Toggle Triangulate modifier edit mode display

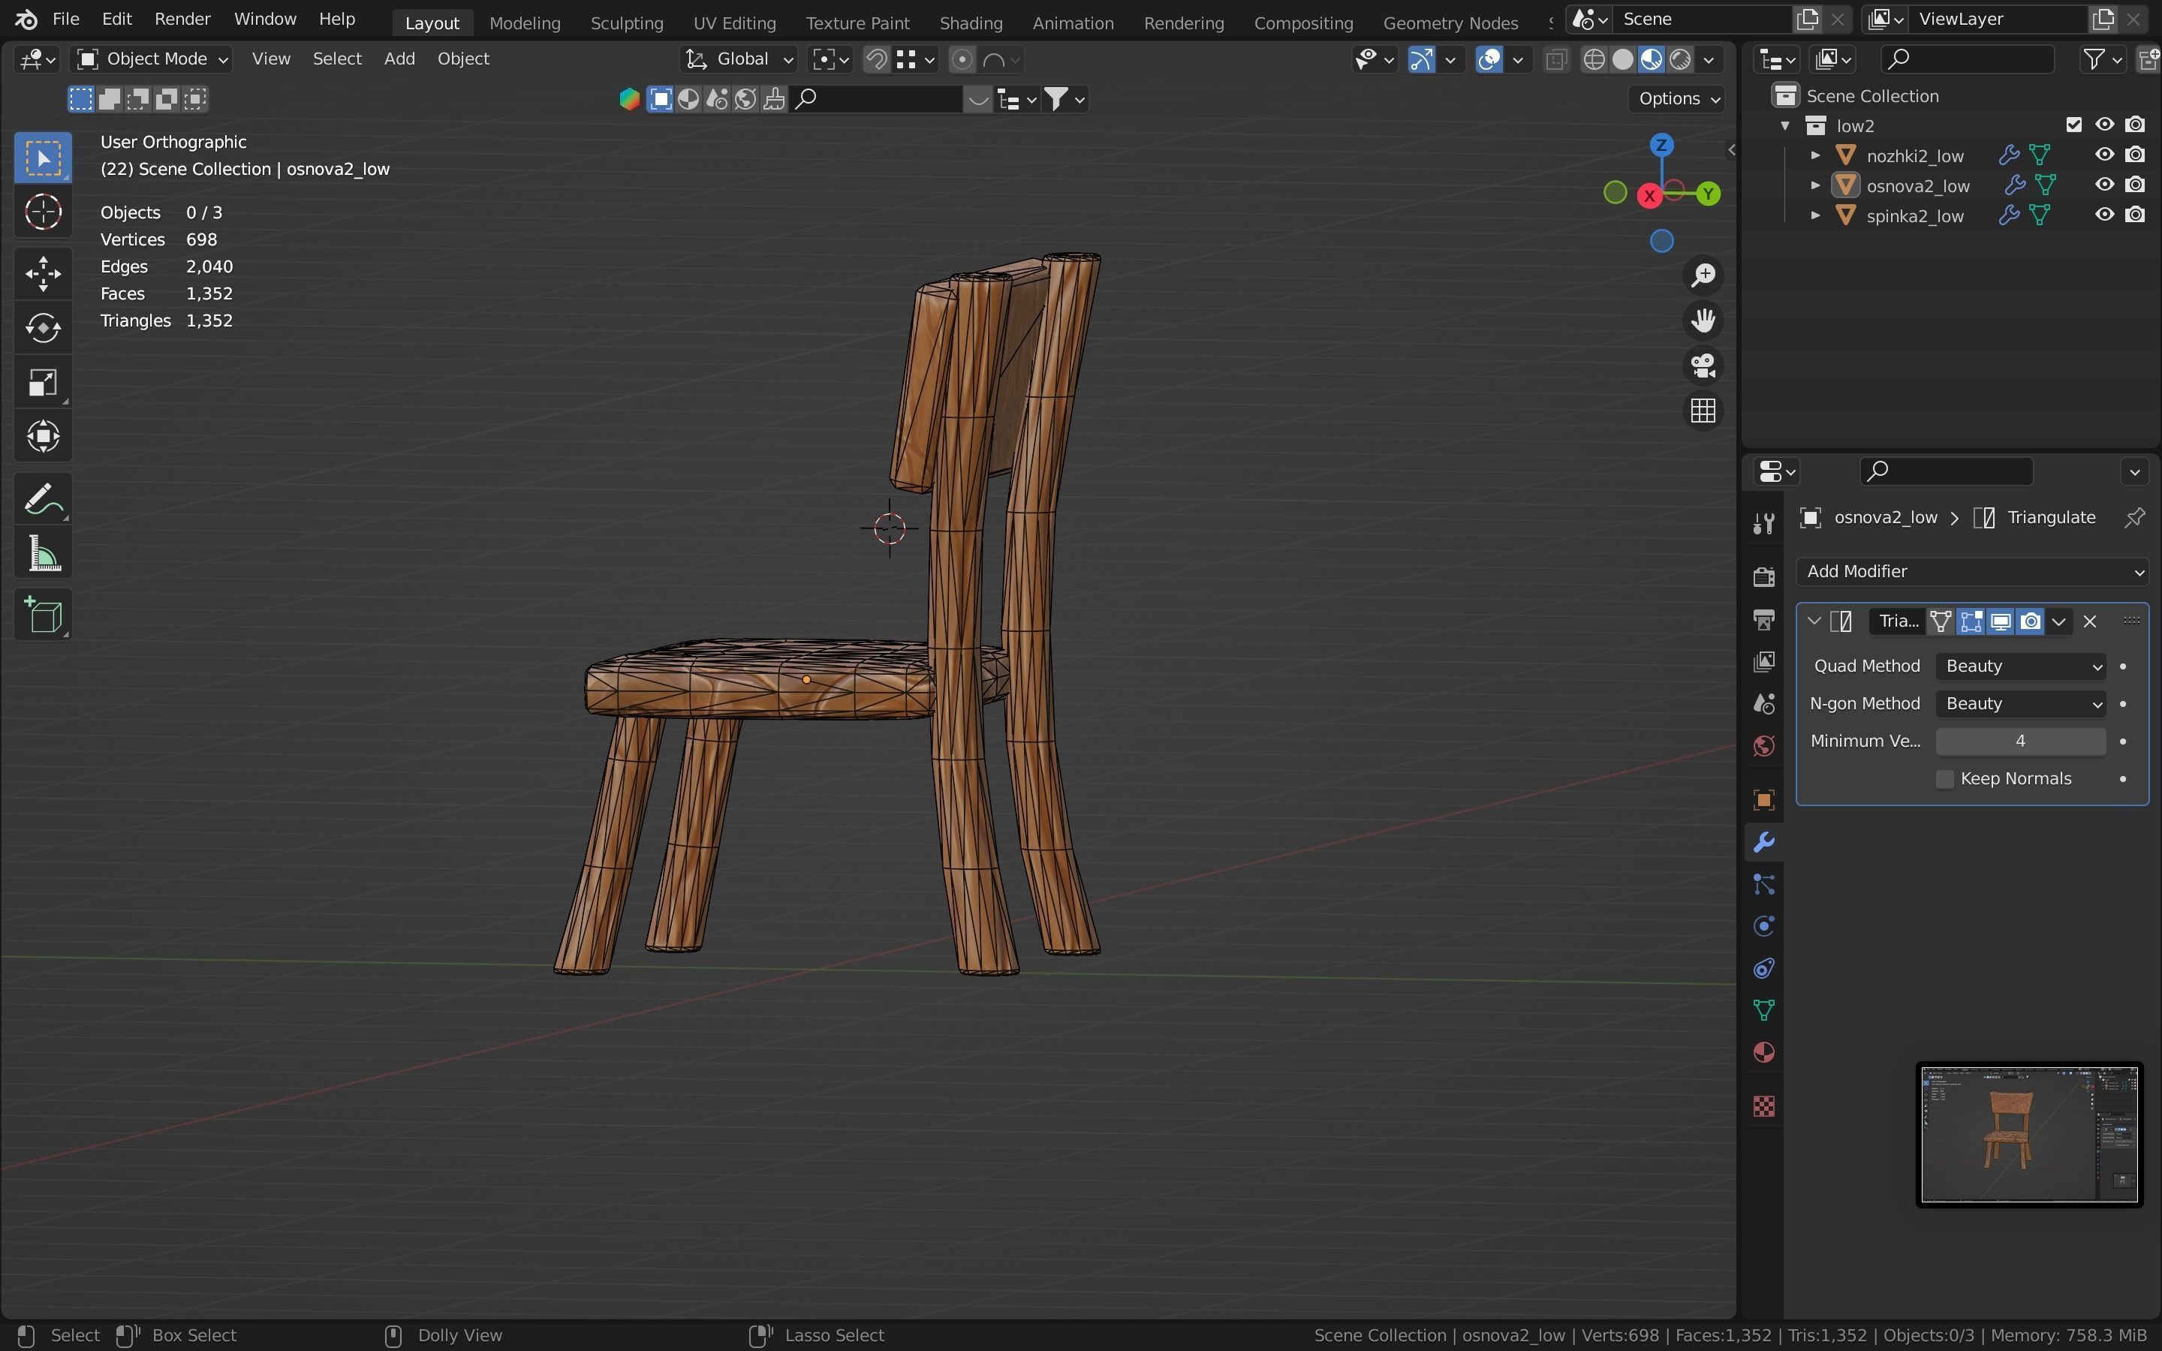1971,622
